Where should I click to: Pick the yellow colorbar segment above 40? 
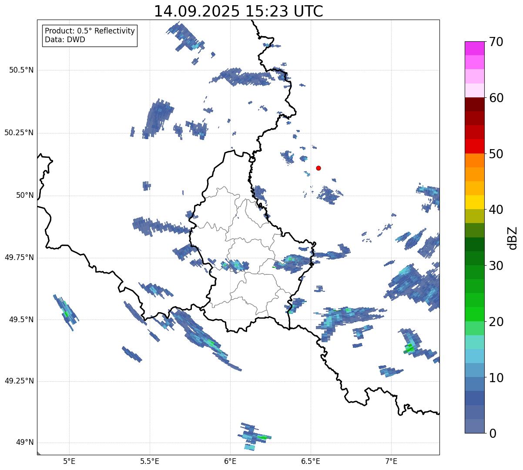coord(475,202)
